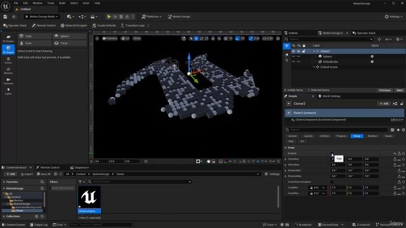The width and height of the screenshot is (406, 228).
Task: Select the Actors category in sidebar
Action: click(8, 61)
